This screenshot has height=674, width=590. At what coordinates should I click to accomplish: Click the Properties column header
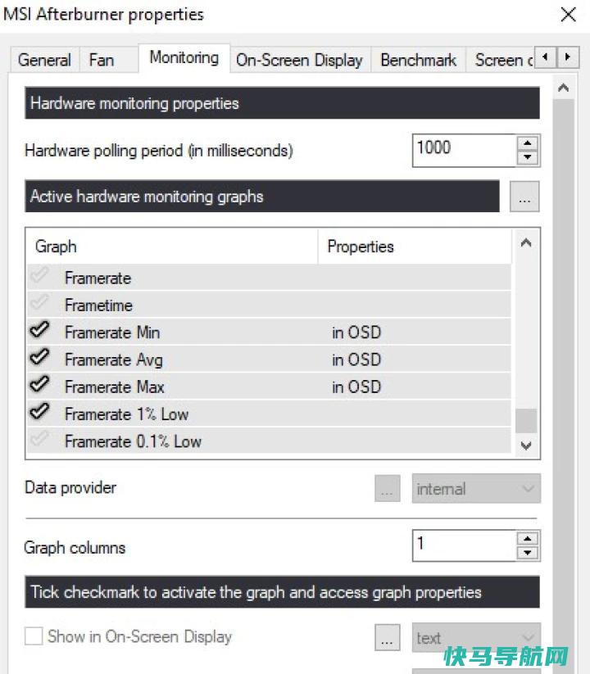(x=415, y=247)
